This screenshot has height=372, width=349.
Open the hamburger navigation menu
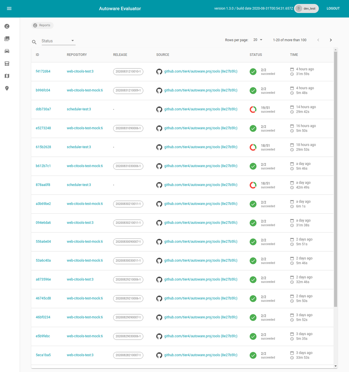pos(9,8)
